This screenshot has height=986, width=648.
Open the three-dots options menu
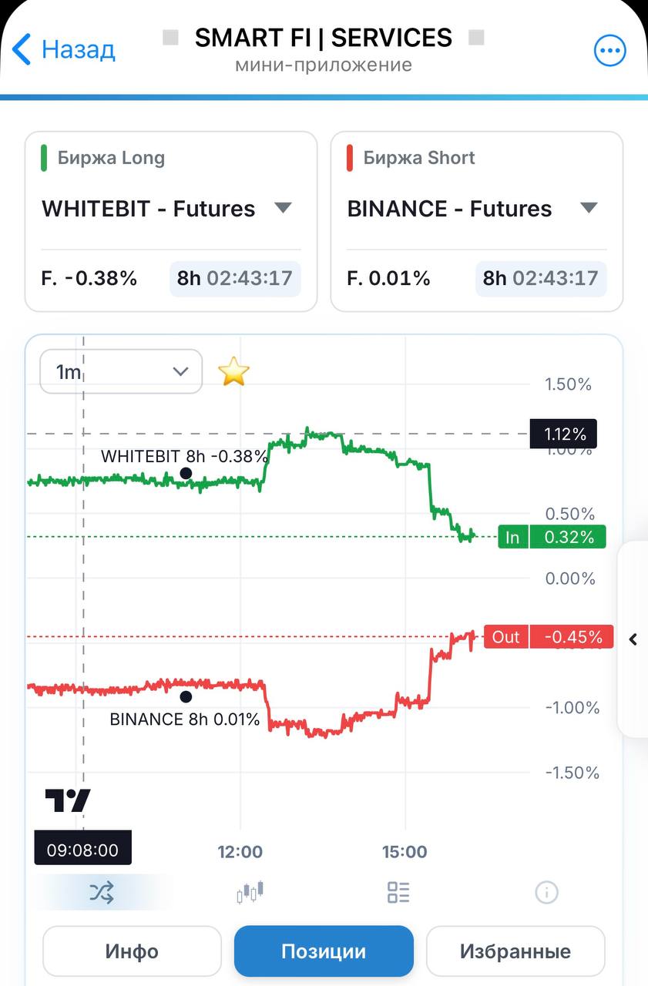(610, 51)
